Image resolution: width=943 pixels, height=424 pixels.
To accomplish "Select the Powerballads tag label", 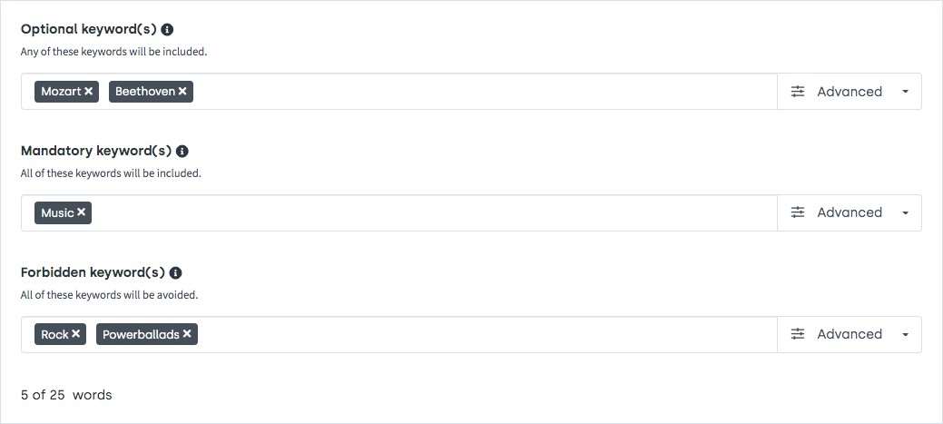I will click(x=141, y=334).
